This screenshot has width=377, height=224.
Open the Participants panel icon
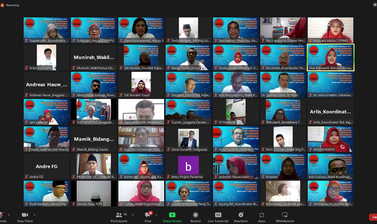(x=119, y=215)
